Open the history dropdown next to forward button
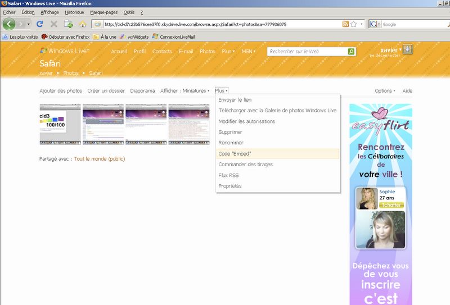 click(x=28, y=24)
